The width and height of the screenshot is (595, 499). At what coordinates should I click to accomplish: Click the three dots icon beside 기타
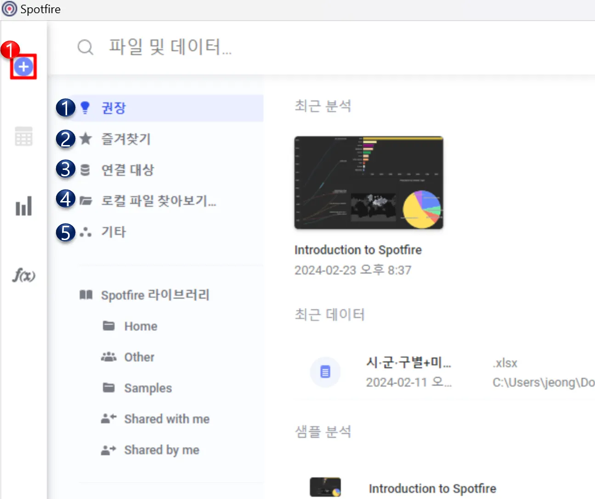(x=85, y=232)
